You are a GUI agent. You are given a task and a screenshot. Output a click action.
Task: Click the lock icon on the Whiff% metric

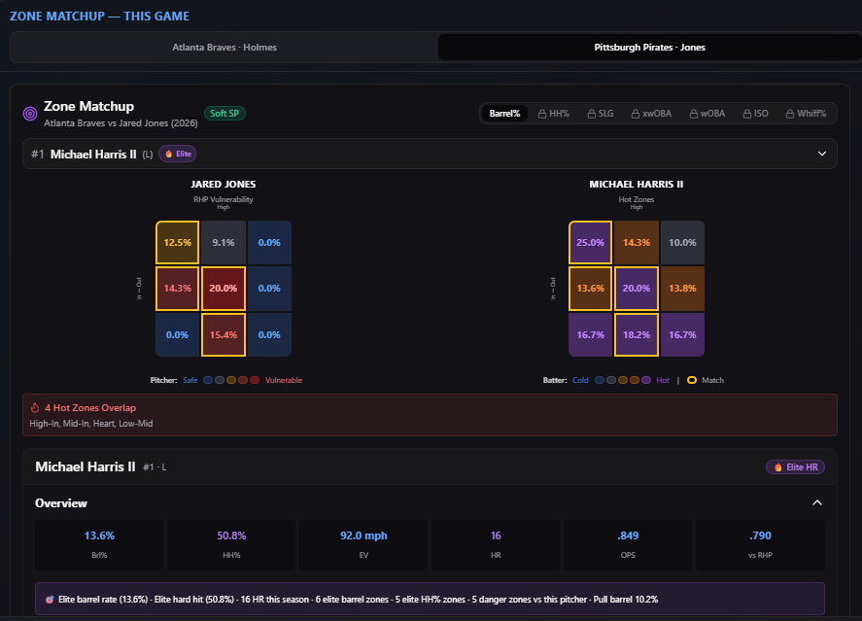pyautogui.click(x=790, y=114)
